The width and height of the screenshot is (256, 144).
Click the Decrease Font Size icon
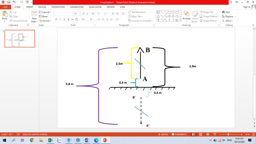87,13
